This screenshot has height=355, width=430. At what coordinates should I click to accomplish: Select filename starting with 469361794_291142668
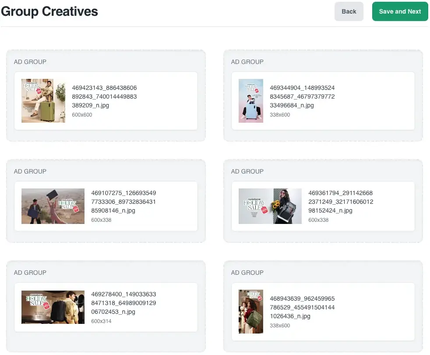pyautogui.click(x=341, y=202)
